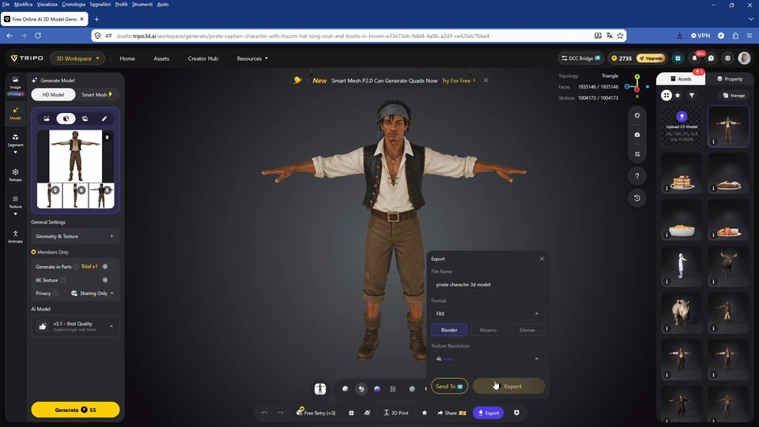Click the Upgrade button

pyautogui.click(x=651, y=58)
